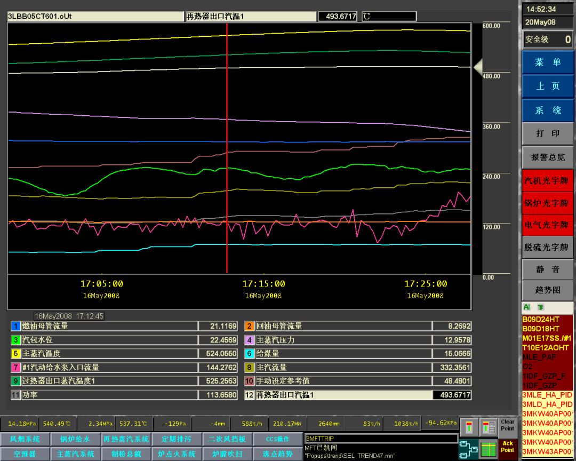The width and height of the screenshot is (576, 461).
Task: Open 报警总览 alarm overview
Action: [x=547, y=157]
